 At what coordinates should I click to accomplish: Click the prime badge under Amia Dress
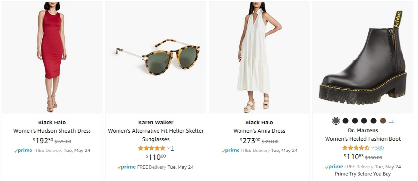230,151
